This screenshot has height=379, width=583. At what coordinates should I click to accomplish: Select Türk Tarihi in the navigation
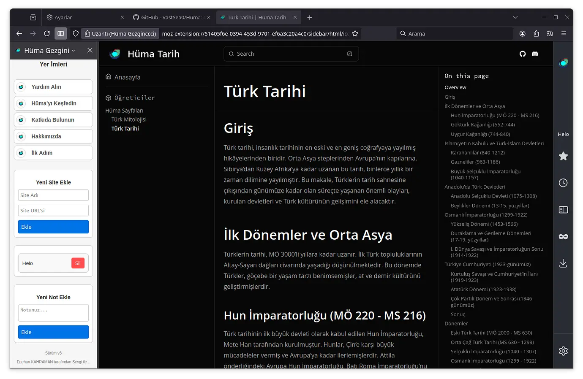[x=125, y=129]
